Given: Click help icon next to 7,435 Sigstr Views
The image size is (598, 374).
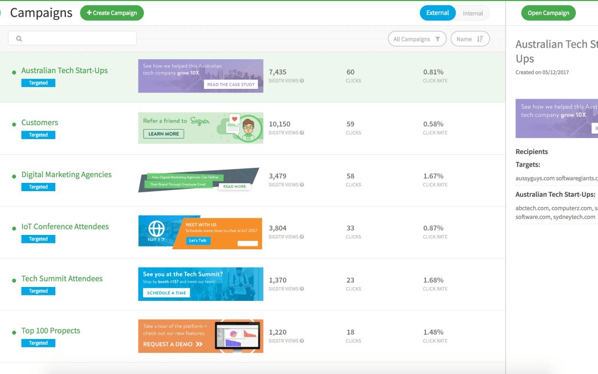Looking at the screenshot, I should click(x=302, y=80).
